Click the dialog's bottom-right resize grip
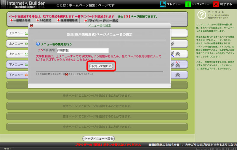Screen dimensions: 237x150 tap(170, 86)
